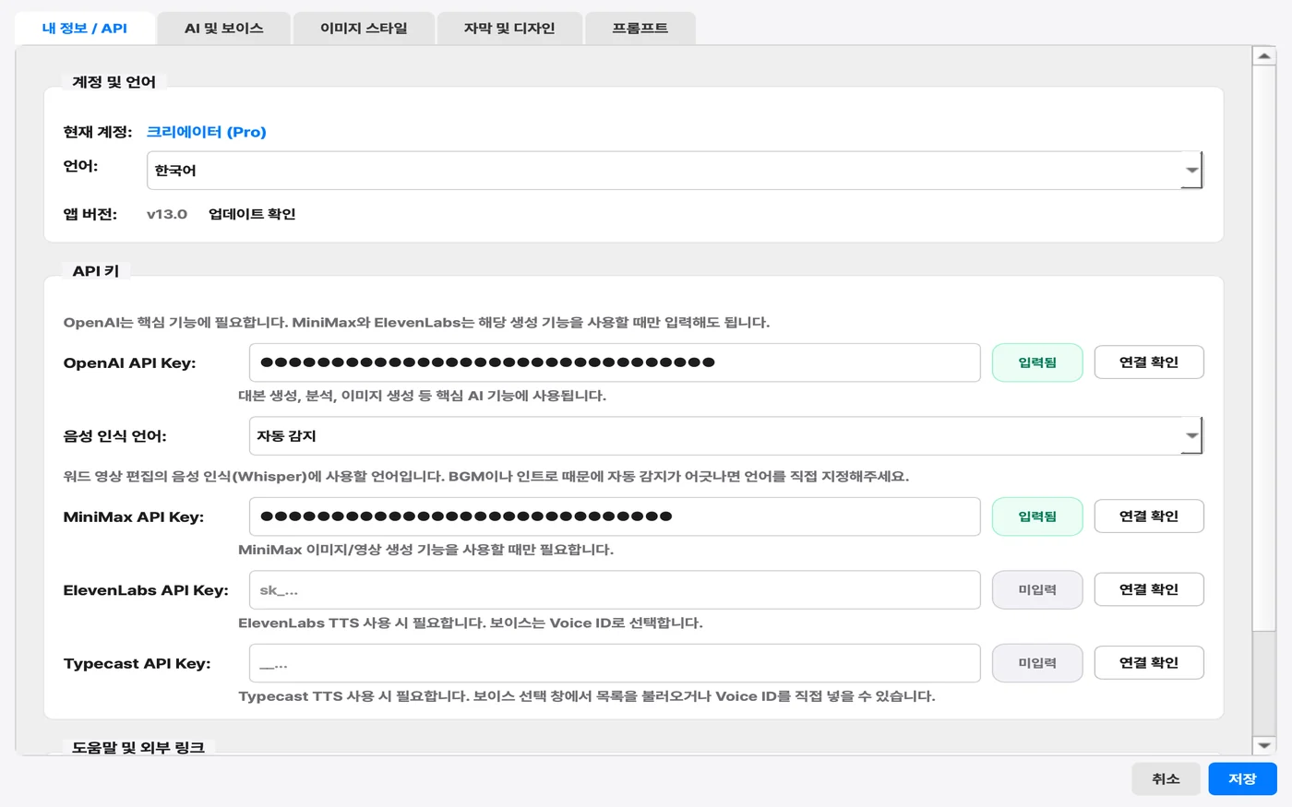Image resolution: width=1292 pixels, height=807 pixels.
Task: Click the MiniMax 이미지/영상 생성 hint text
Action: coord(426,550)
